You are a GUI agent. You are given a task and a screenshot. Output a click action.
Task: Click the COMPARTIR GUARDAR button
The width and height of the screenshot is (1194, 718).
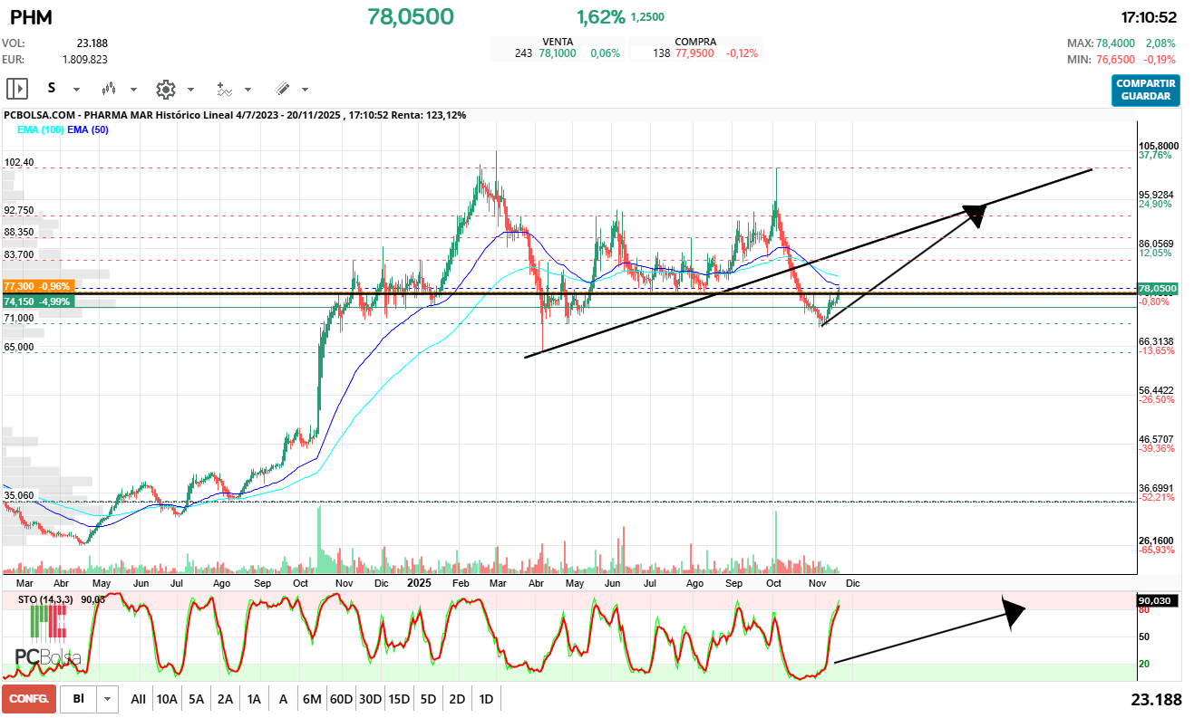[x=1146, y=91]
